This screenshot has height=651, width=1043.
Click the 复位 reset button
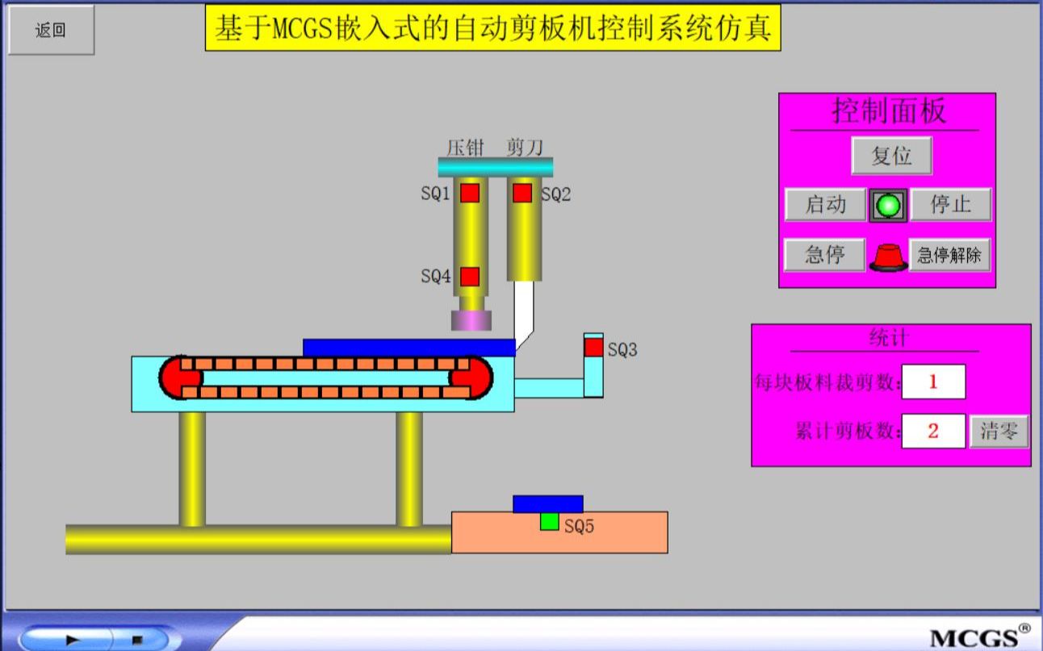pyautogui.click(x=891, y=155)
